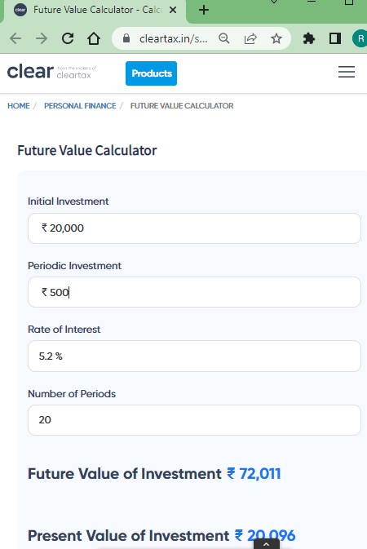Click the zoom magnifier in address bar
This screenshot has width=367, height=549.
(224, 38)
